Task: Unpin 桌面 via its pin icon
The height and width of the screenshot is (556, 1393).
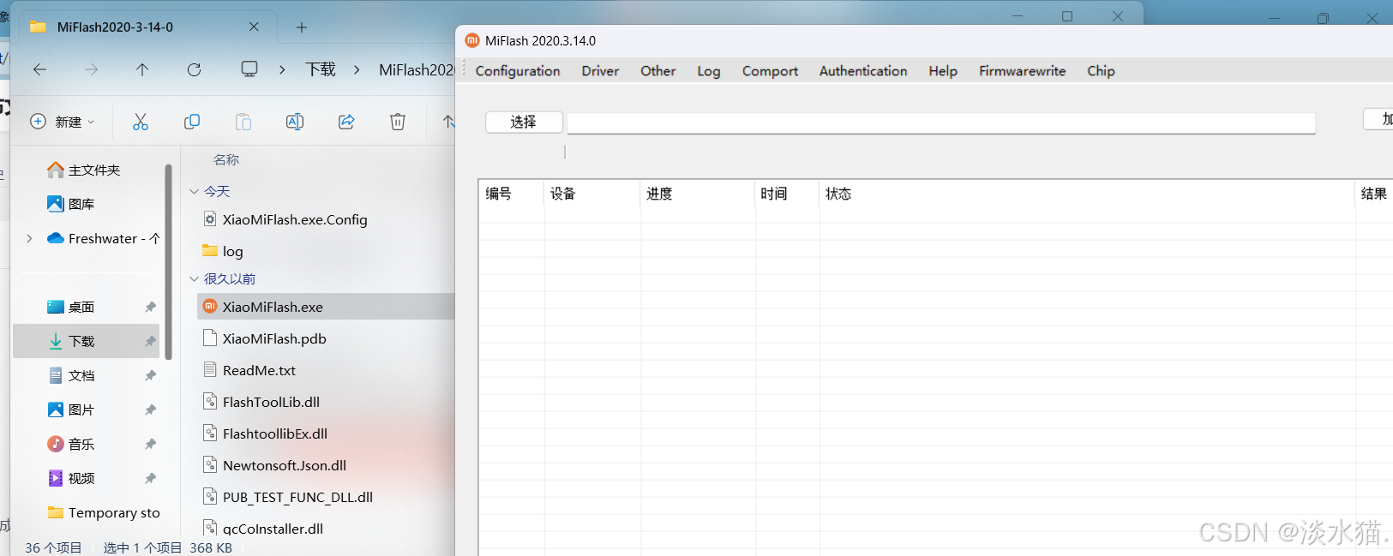Action: tap(150, 307)
